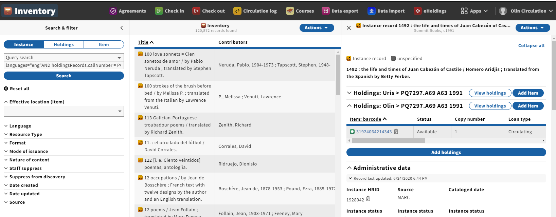This screenshot has height=217, width=556.
Task: Open barcode 31924064214343 item link
Action: coord(374,132)
